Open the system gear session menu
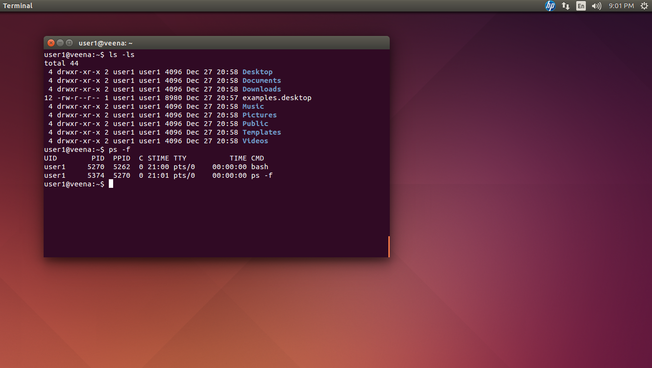This screenshot has width=652, height=368. 644,6
